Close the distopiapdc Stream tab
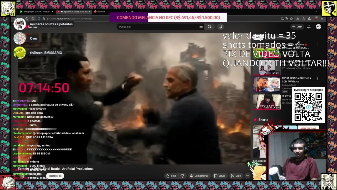337x190 pixels. click(52, 12)
